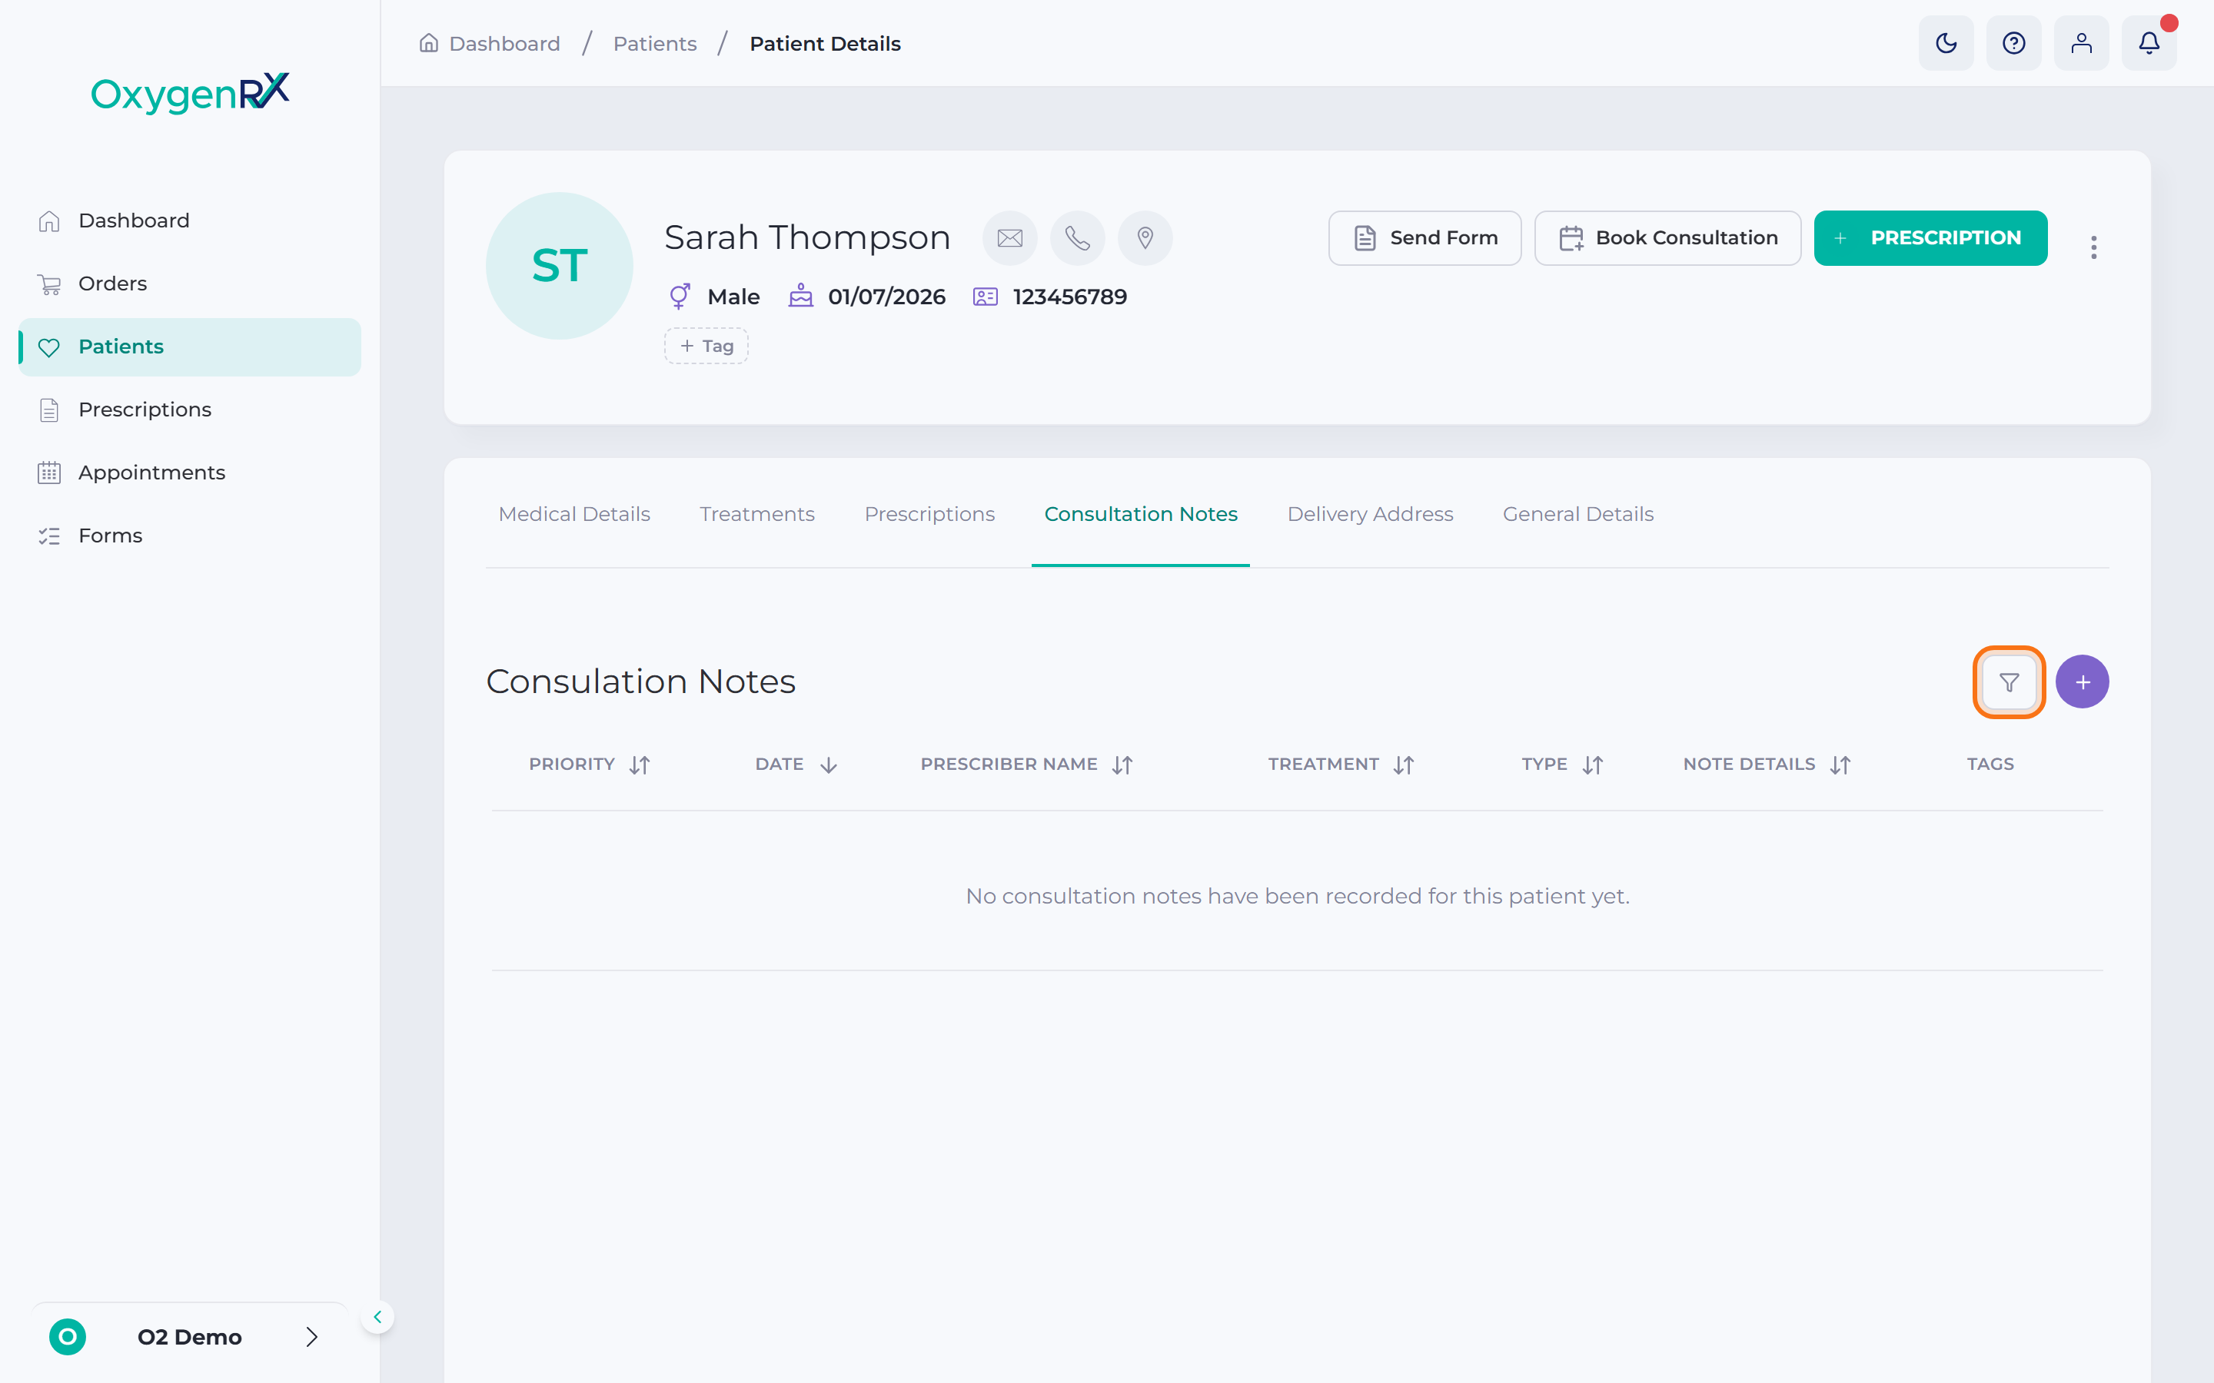The width and height of the screenshot is (2214, 1383).
Task: Click the ST patient avatar
Action: coord(559,265)
